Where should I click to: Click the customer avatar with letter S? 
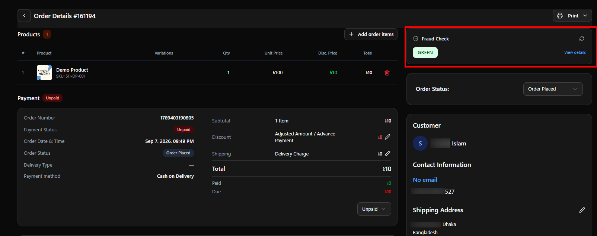pos(420,143)
